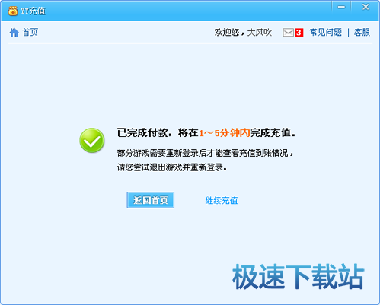
Task: Open 客服 customer service link
Action: 362,33
